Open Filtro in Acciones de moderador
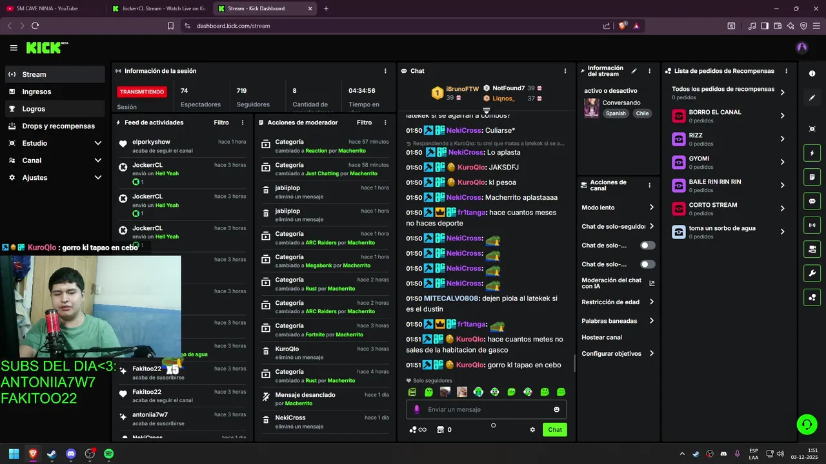 364,122
